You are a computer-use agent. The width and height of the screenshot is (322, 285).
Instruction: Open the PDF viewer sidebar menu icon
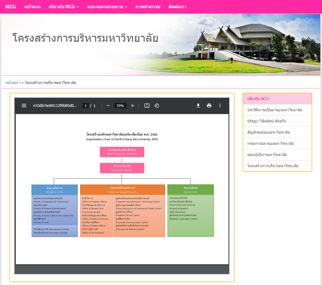24,106
